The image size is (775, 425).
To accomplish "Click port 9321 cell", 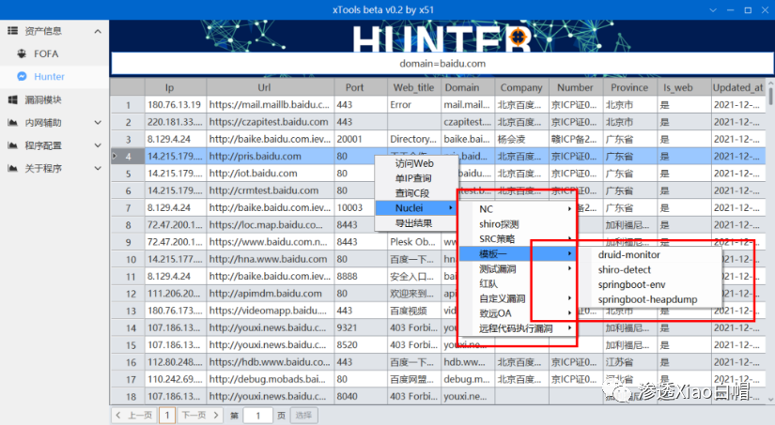I will click(x=361, y=327).
